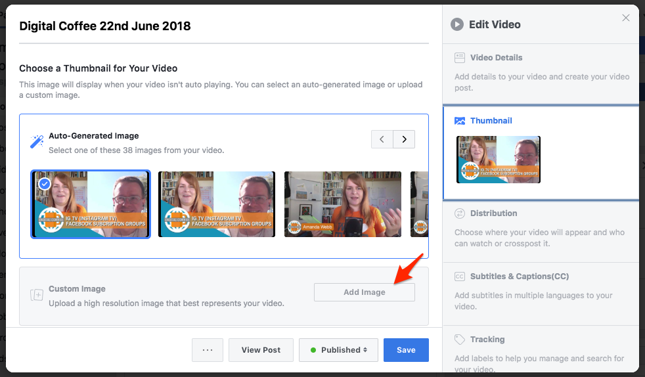Open the more options ellipsis menu
Screen dimensions: 645x377
tap(208, 350)
